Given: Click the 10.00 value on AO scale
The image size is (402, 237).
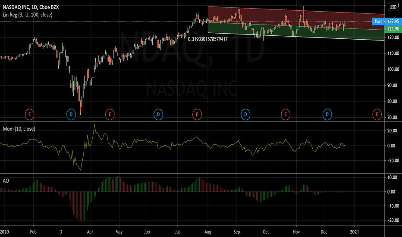Looking at the screenshot, I should coord(393,177).
